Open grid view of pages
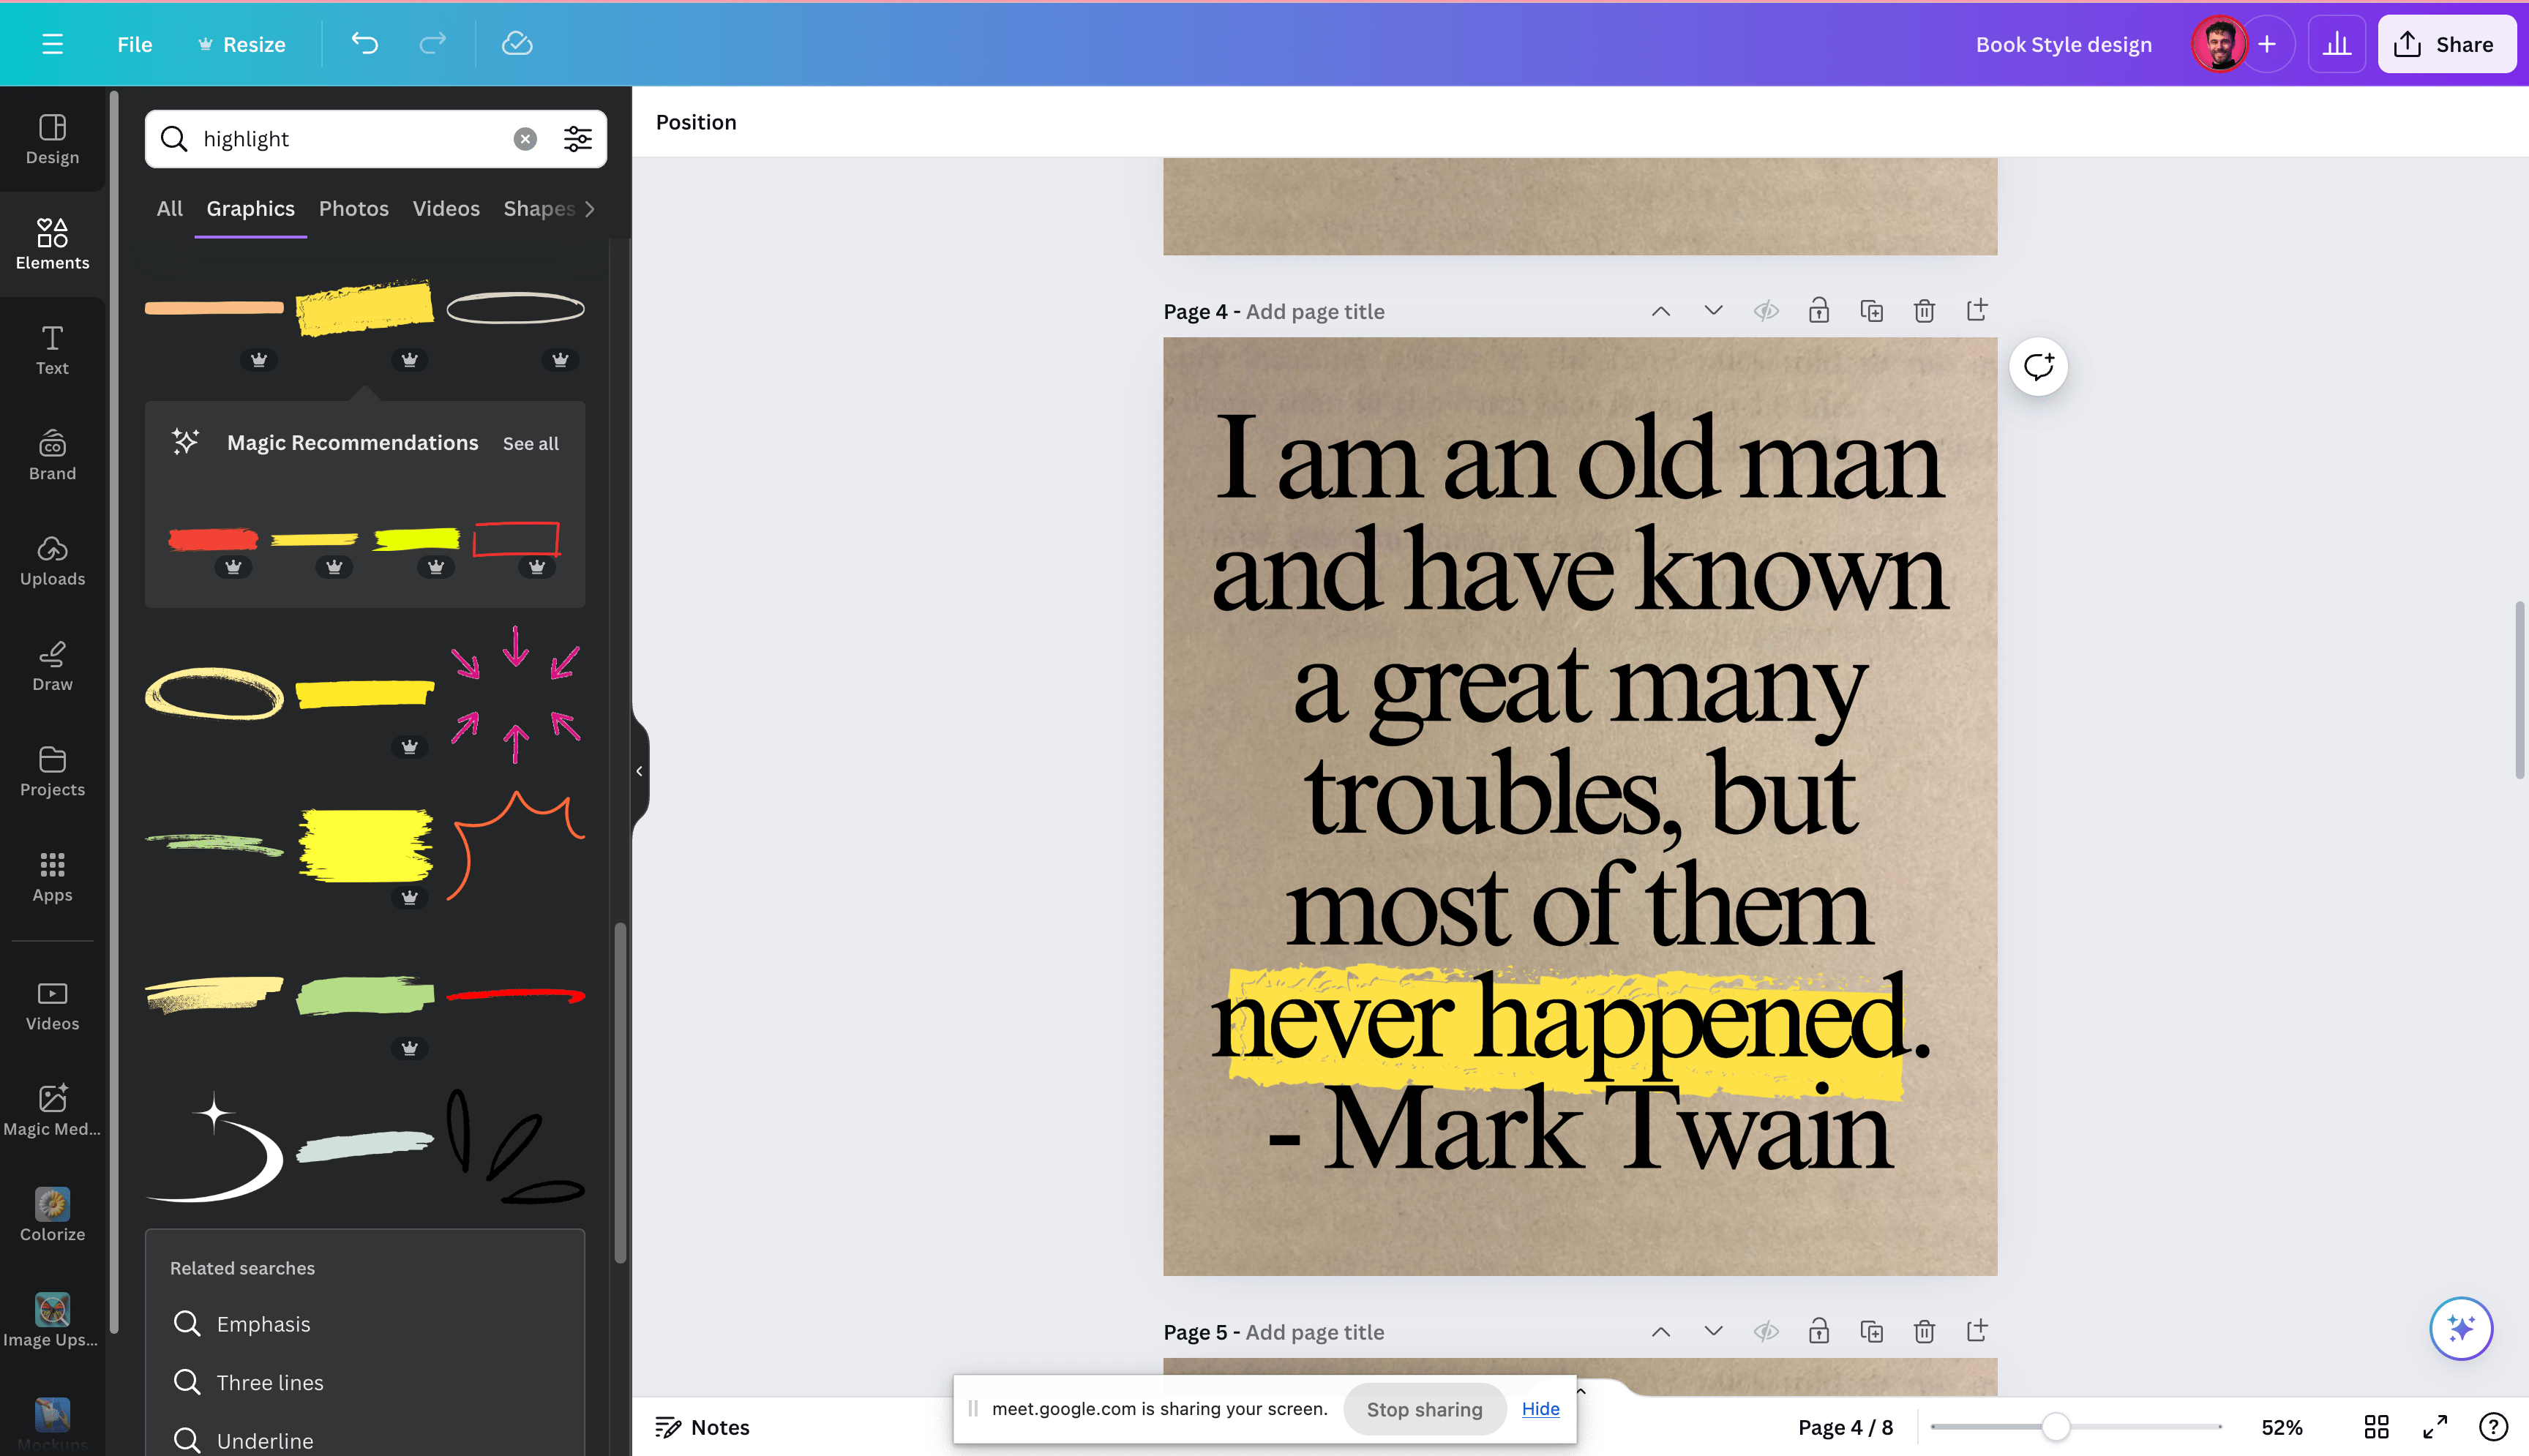Viewport: 2529px width, 1456px height. [2376, 1427]
